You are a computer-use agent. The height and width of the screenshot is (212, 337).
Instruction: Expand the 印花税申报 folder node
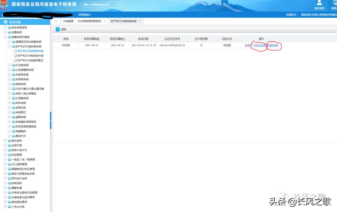(9, 65)
